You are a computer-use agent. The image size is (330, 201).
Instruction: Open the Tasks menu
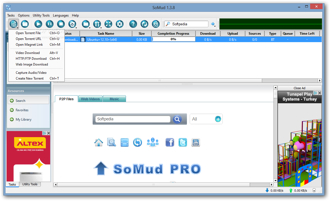point(11,15)
